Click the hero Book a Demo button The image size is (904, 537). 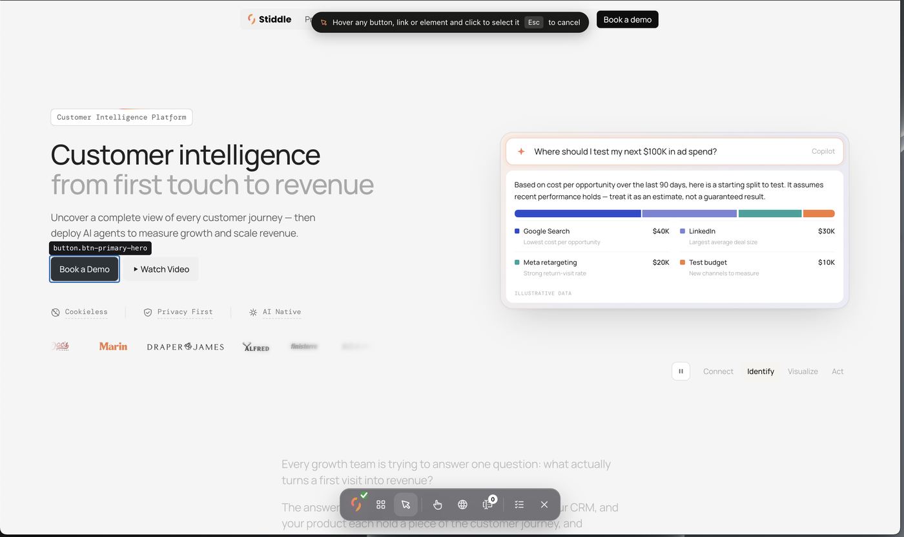(85, 269)
